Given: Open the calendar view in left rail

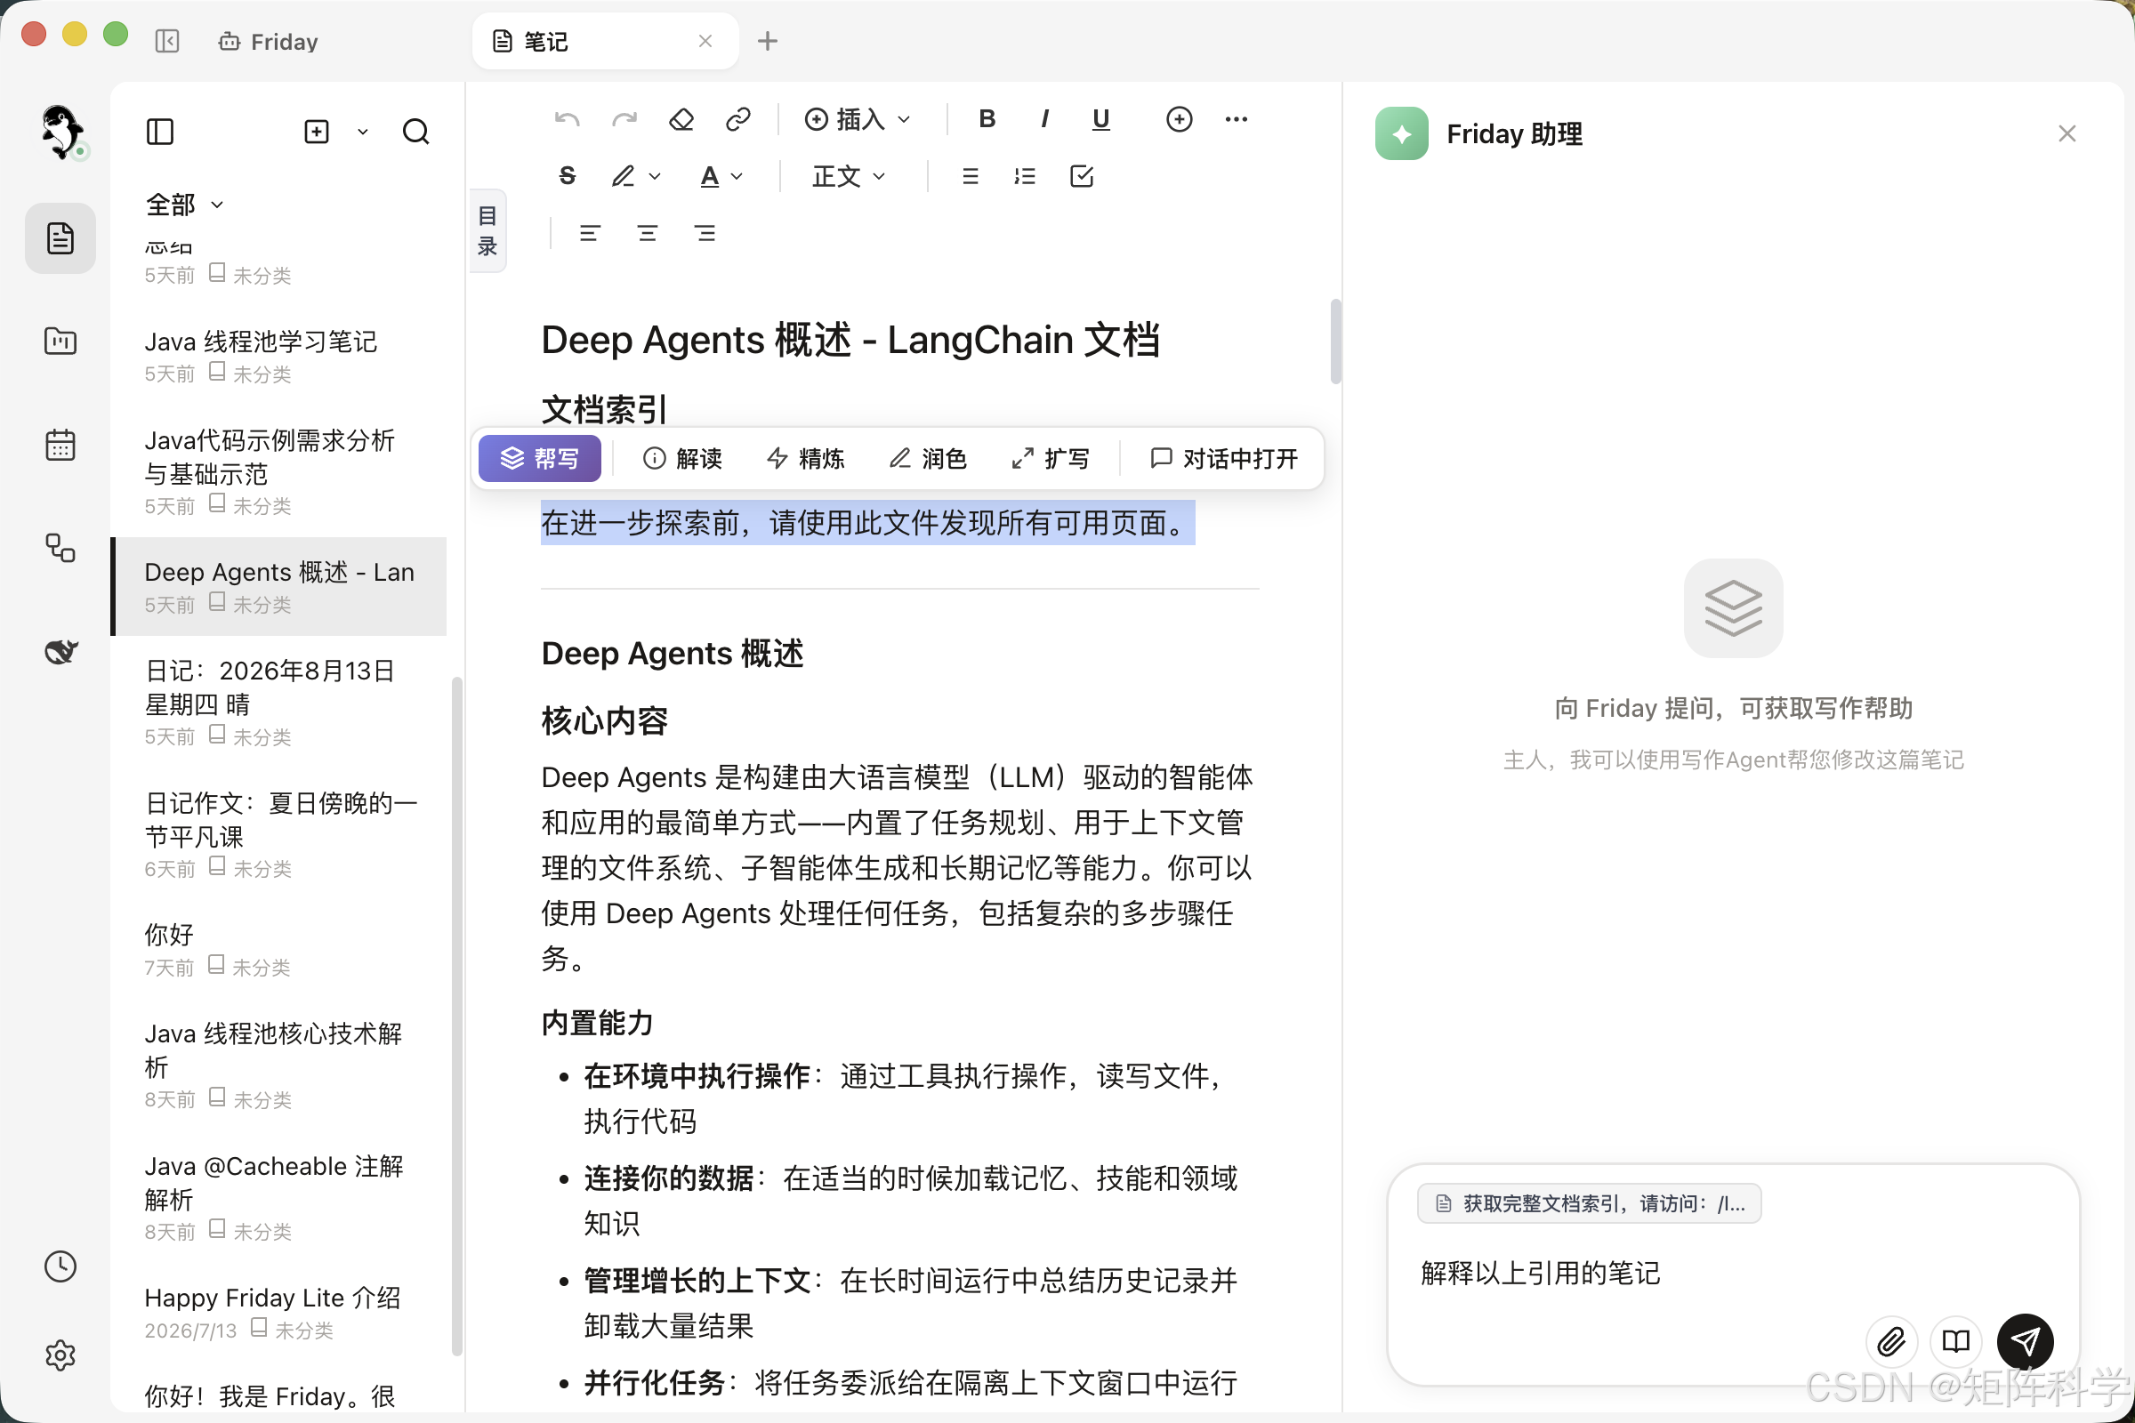Looking at the screenshot, I should coord(60,445).
